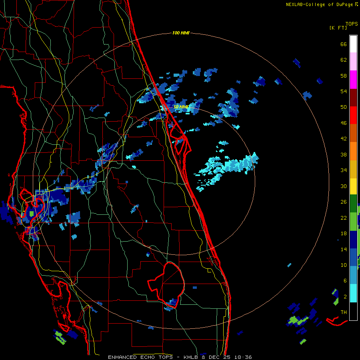Viewport: 360px width, 360px height.
Task: Select the 58 value on the legend
Action: tap(344, 76)
